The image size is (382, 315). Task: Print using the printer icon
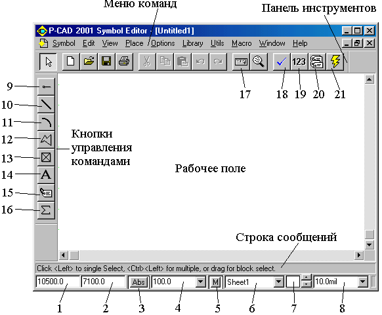click(124, 62)
